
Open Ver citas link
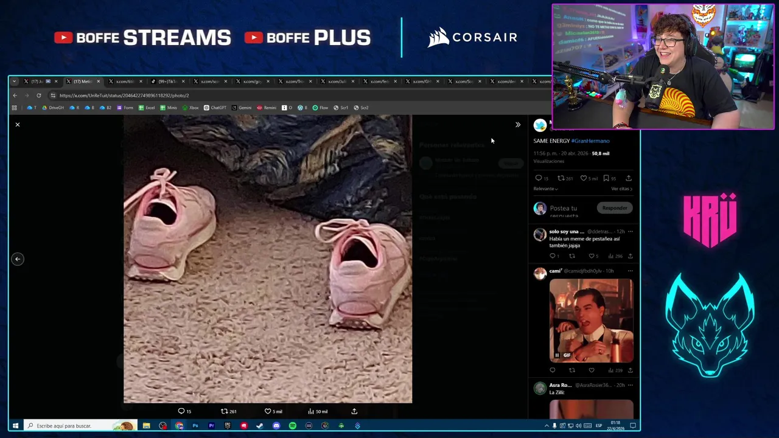tap(621, 189)
